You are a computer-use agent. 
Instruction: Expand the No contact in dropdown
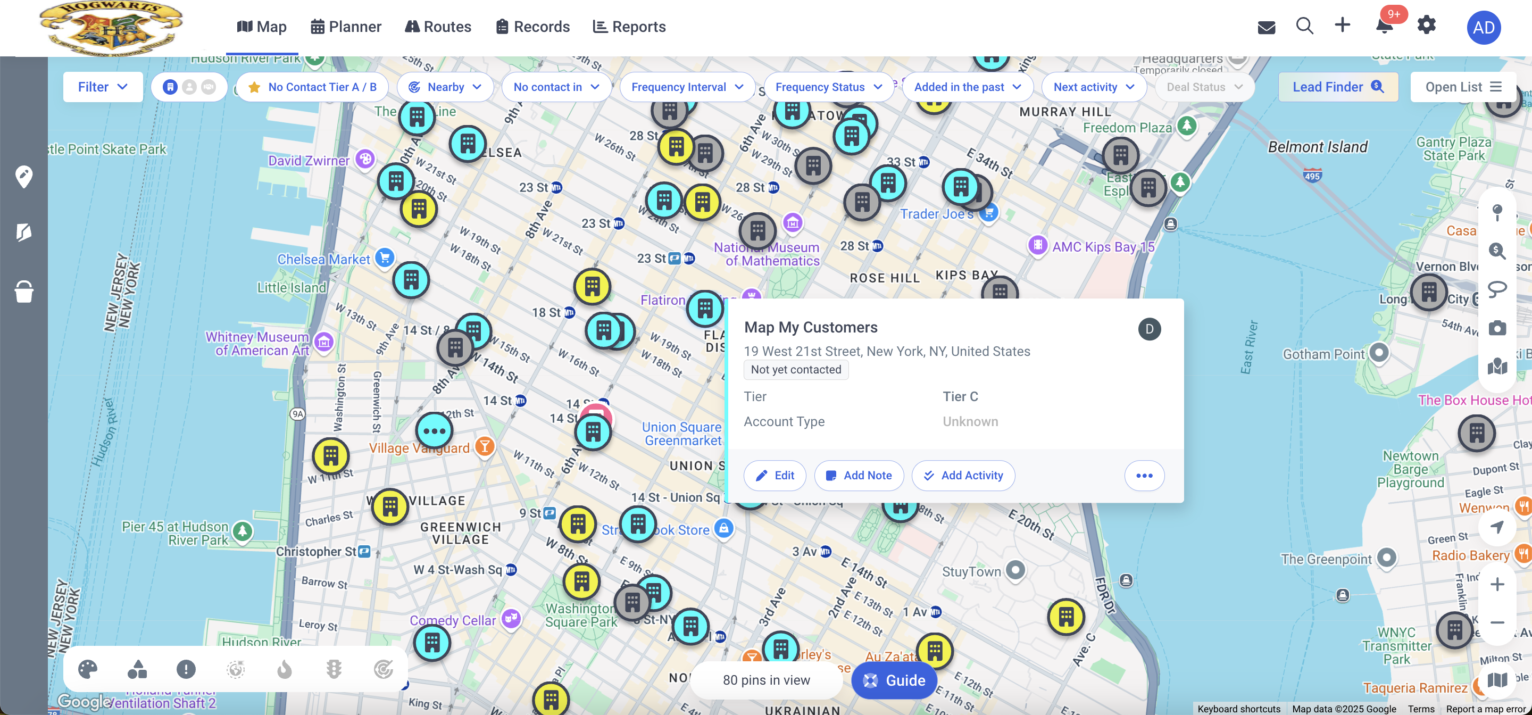[x=556, y=87]
